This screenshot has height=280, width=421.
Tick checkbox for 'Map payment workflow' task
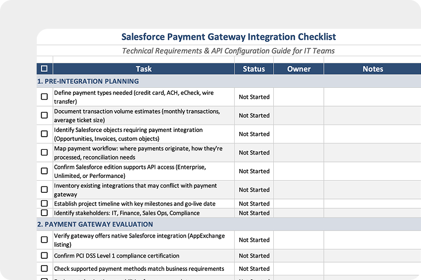[x=44, y=153]
